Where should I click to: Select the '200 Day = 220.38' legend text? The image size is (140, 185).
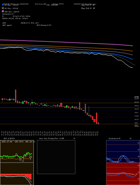(12, 12)
